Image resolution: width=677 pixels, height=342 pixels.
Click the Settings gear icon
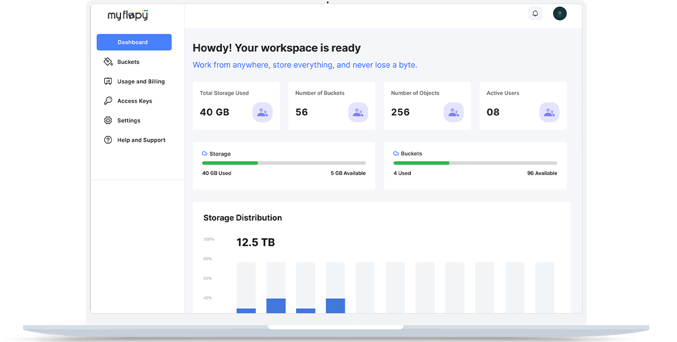point(108,120)
